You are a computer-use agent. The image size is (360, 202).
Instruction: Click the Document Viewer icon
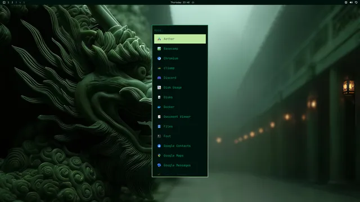click(x=159, y=117)
